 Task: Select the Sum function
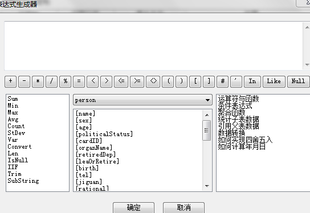pyautogui.click(x=13, y=99)
